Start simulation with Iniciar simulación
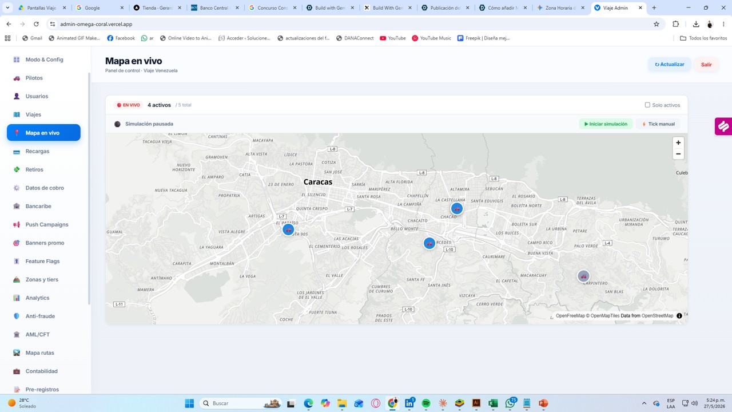732x412 pixels. pyautogui.click(x=606, y=124)
